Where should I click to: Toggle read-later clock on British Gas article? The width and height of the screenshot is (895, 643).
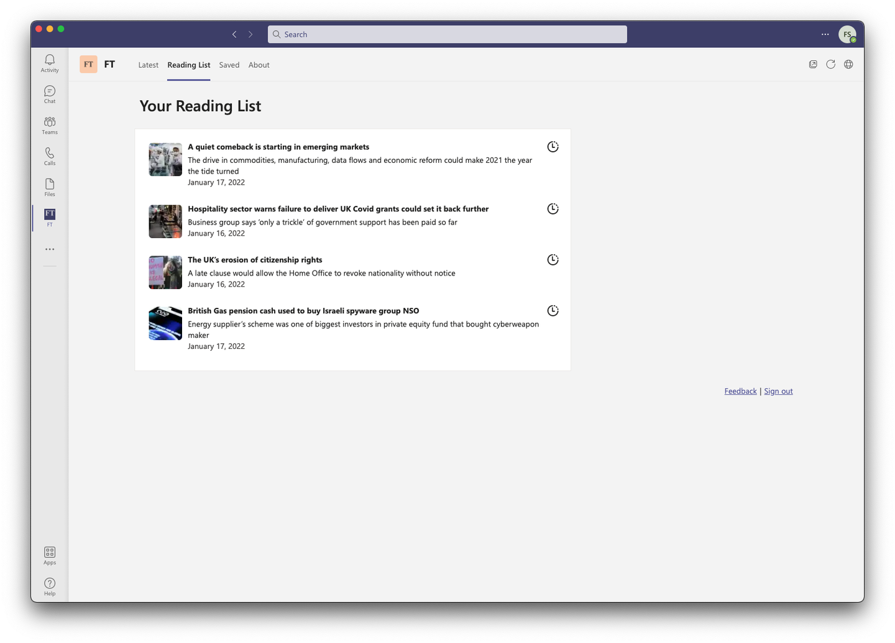(x=553, y=311)
